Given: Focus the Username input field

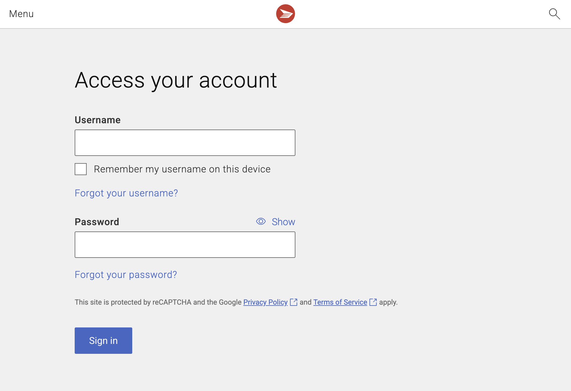Looking at the screenshot, I should point(185,143).
